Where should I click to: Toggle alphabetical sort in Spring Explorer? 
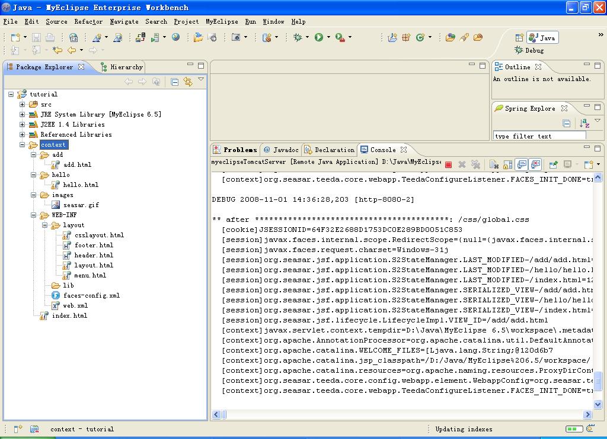tap(584, 124)
